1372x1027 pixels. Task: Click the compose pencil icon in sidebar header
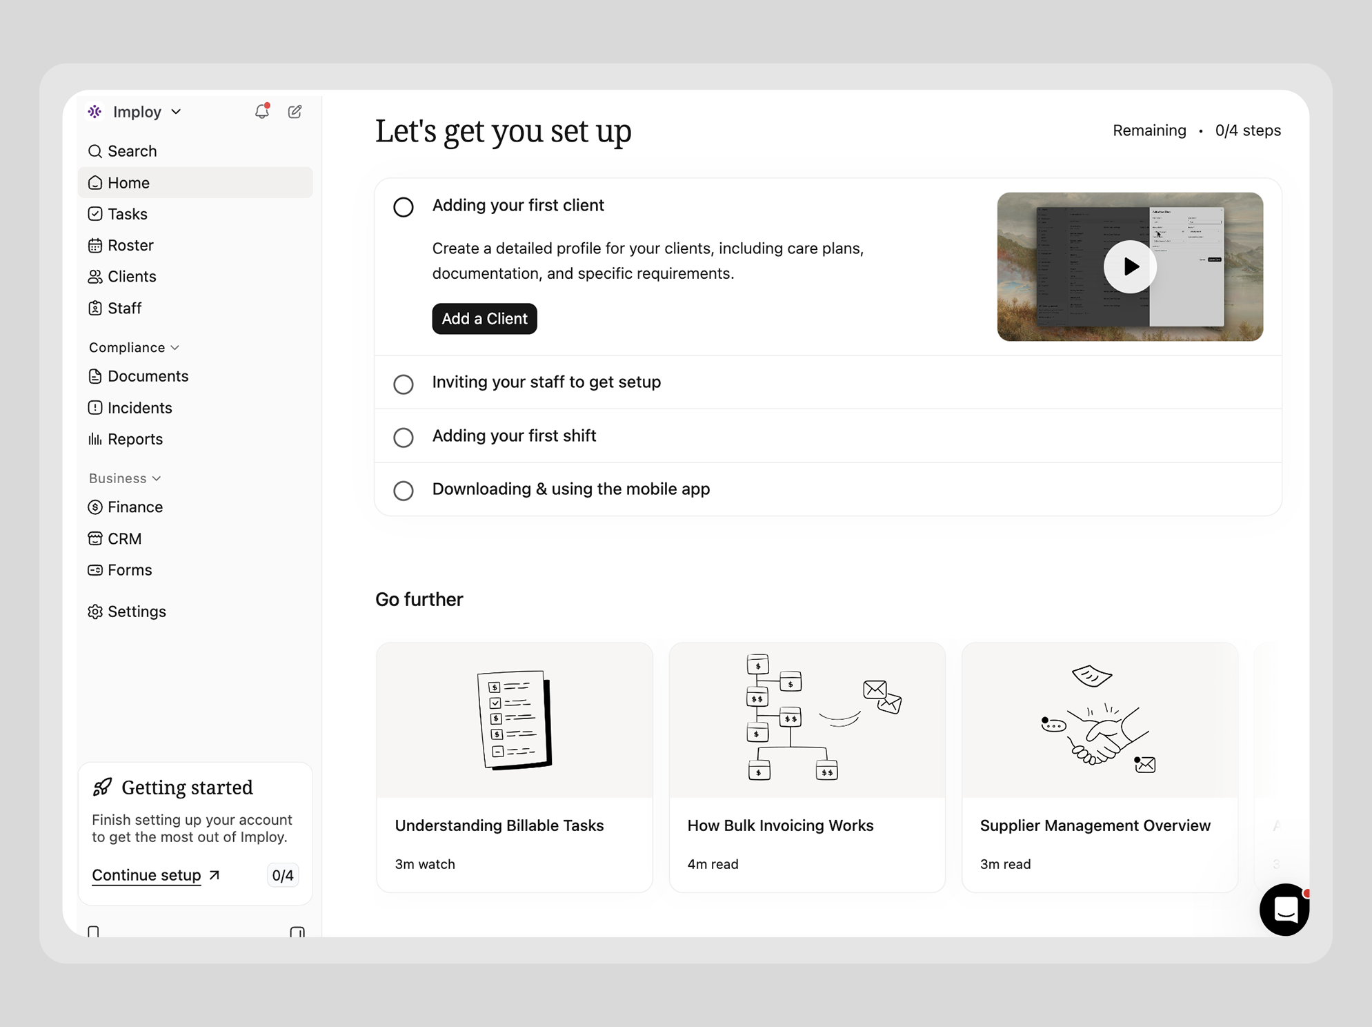coord(295,111)
